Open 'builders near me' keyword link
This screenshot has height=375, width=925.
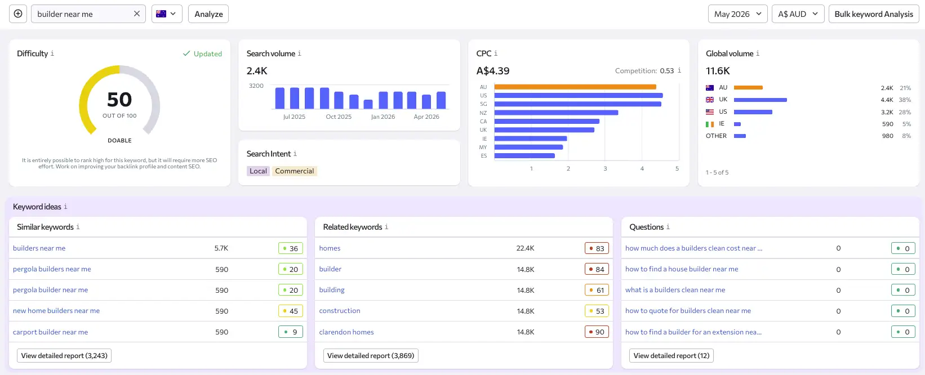(x=39, y=248)
